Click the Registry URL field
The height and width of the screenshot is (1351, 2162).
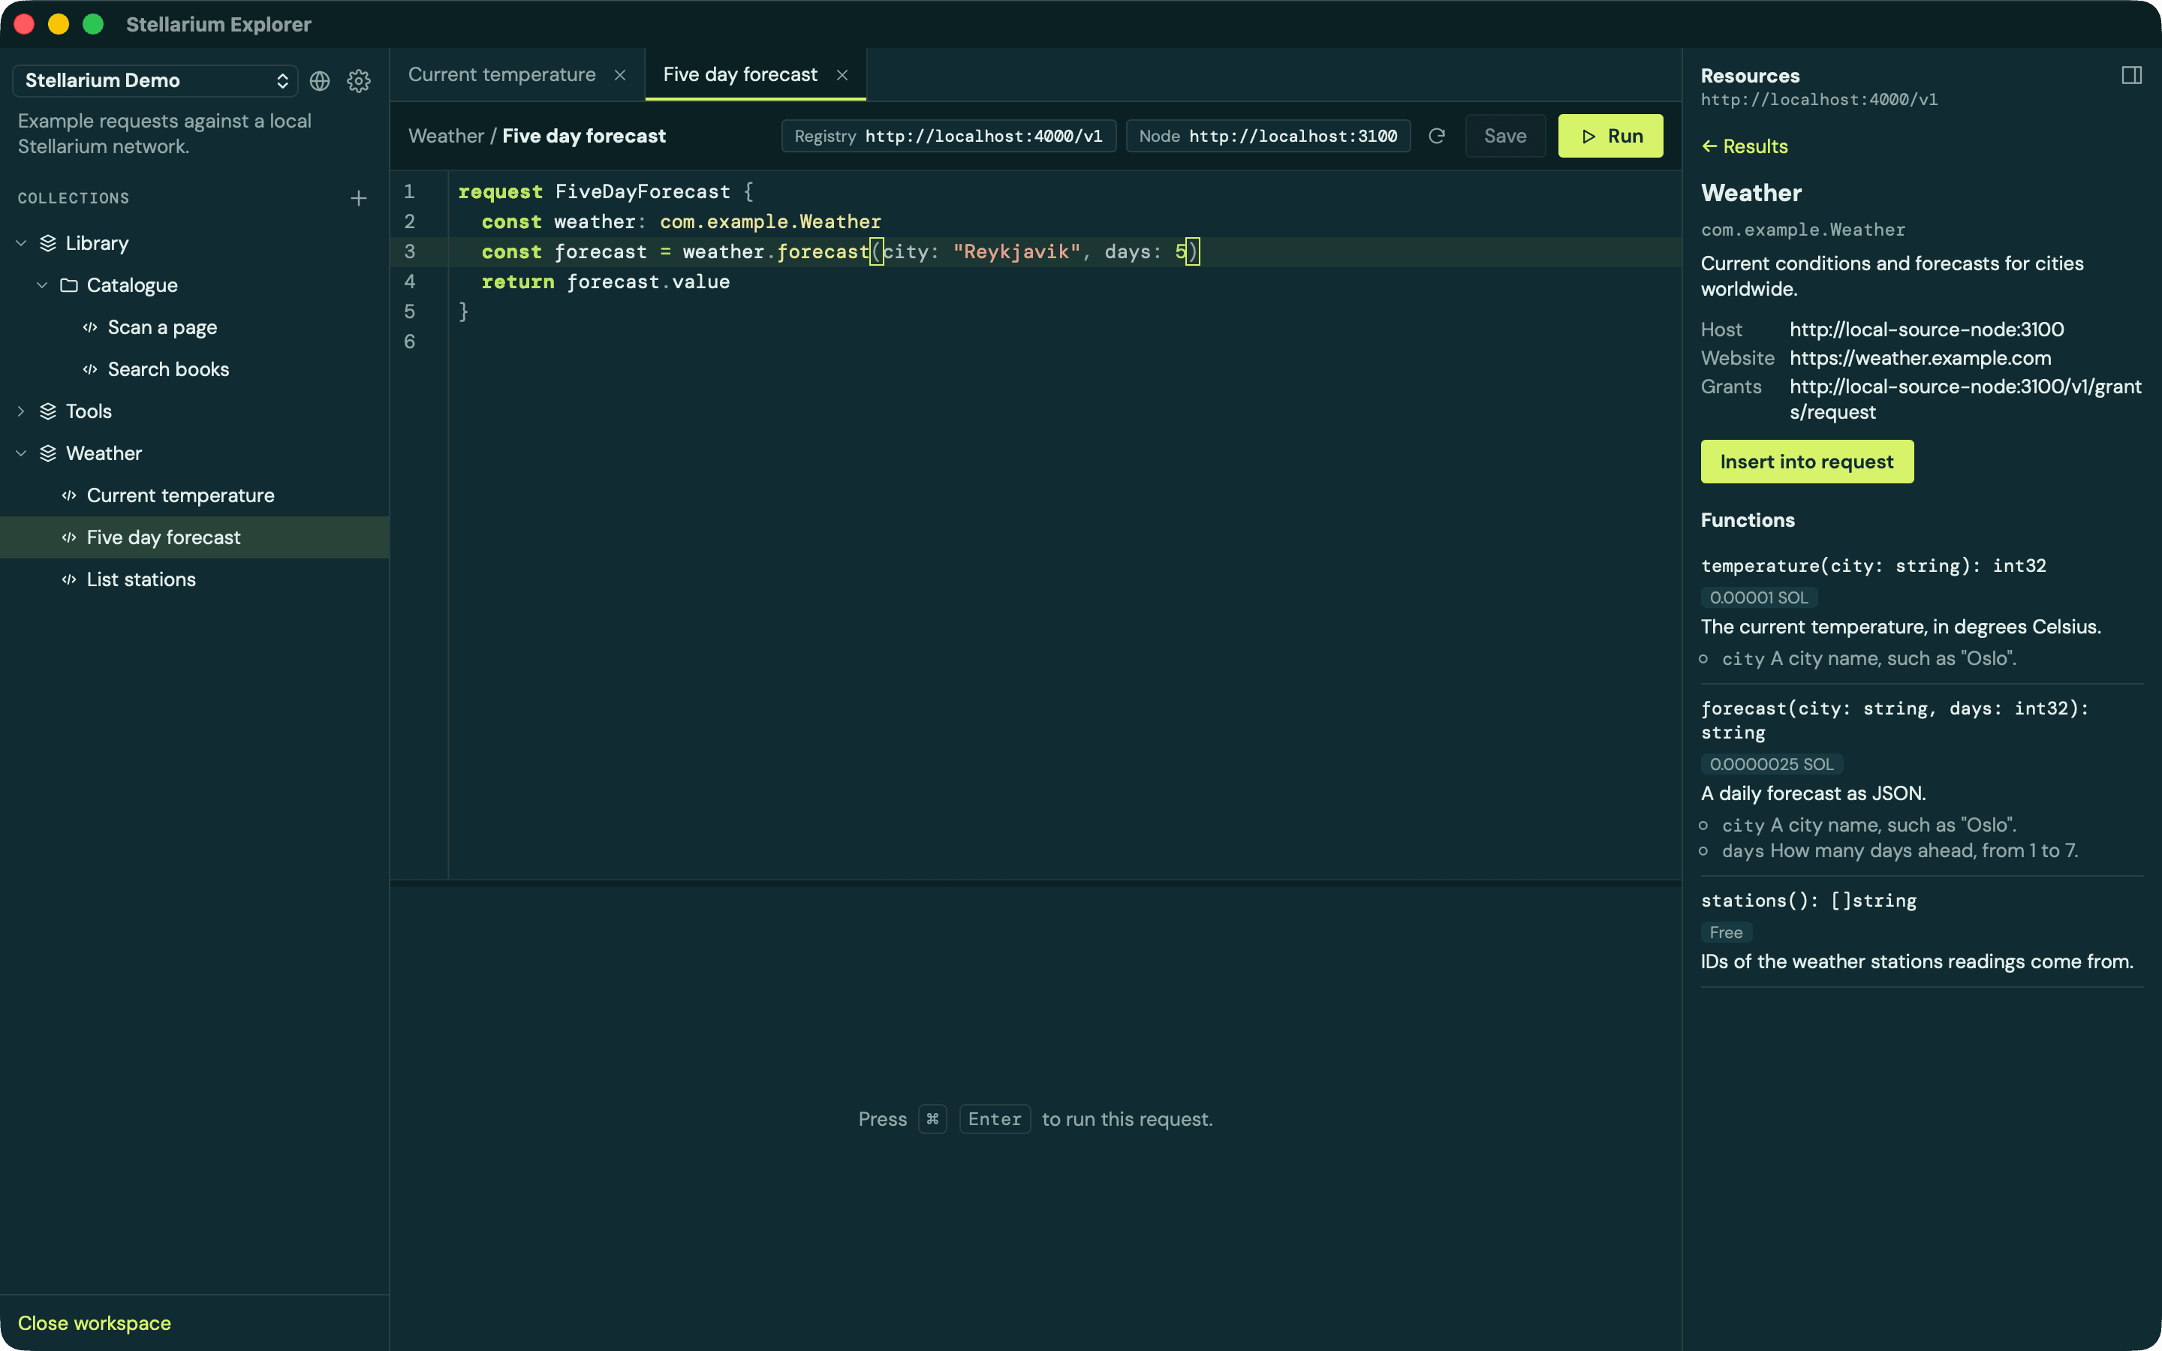coord(949,136)
